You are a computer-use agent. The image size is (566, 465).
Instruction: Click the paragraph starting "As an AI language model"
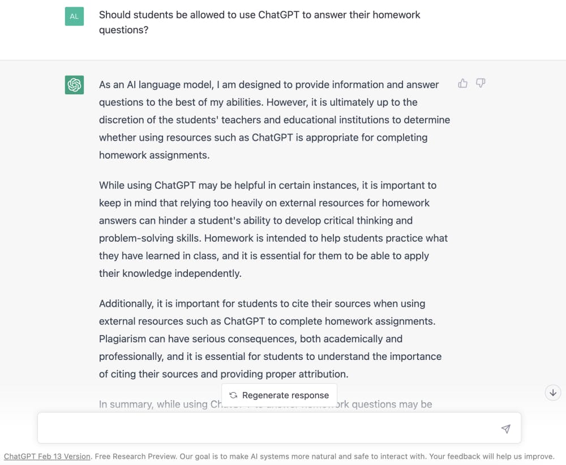click(274, 119)
